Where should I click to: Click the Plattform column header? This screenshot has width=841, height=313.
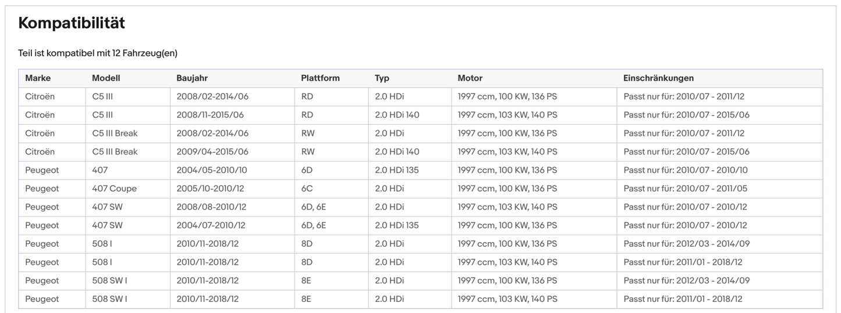pos(320,78)
